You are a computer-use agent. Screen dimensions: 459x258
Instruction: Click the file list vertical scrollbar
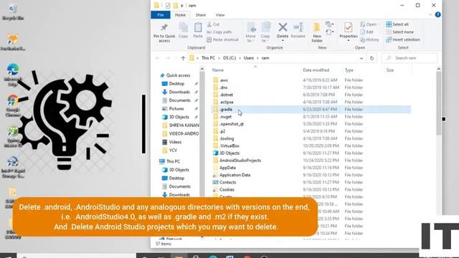(438, 102)
